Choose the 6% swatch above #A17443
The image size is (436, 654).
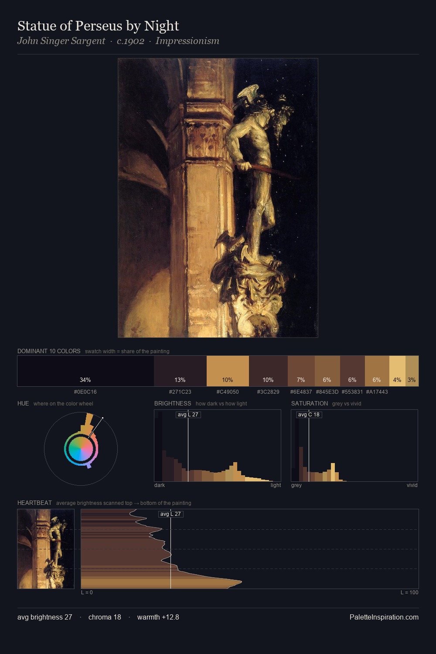click(377, 371)
